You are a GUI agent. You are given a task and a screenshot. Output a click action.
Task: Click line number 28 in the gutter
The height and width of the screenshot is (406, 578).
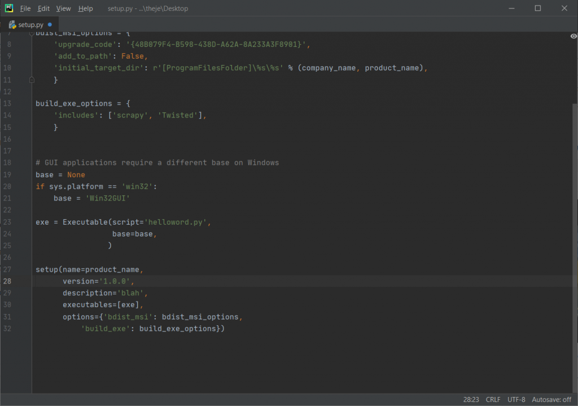7,281
